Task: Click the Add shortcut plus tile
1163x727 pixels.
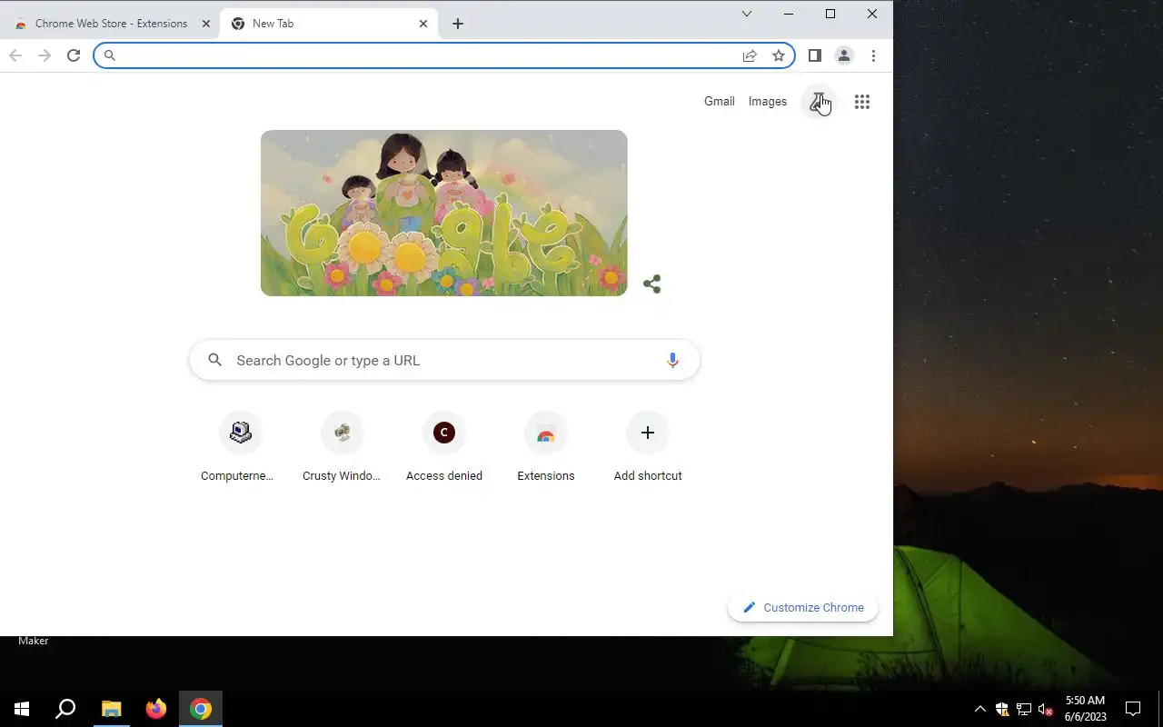Action: (648, 448)
